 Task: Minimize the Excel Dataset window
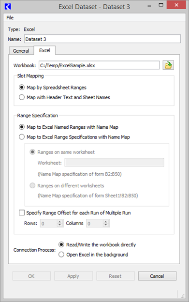pos(149,6)
